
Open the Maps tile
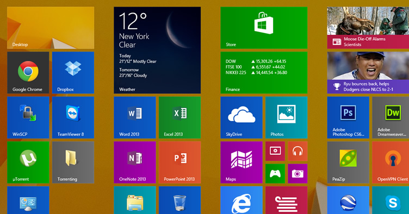[241, 162]
